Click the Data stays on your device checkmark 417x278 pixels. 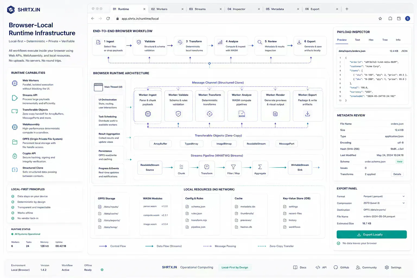13,196
